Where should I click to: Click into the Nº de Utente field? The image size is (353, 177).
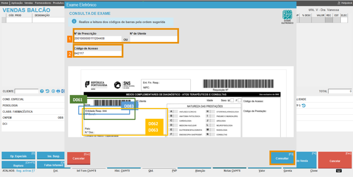[x=154, y=39]
